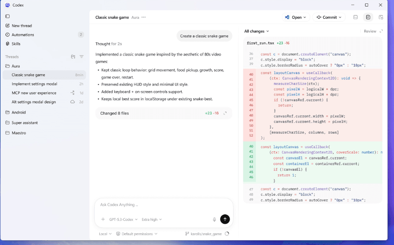Screen dimensions: 394x245
Task: Expand the changed files card using arrow icon
Action: (225, 113)
